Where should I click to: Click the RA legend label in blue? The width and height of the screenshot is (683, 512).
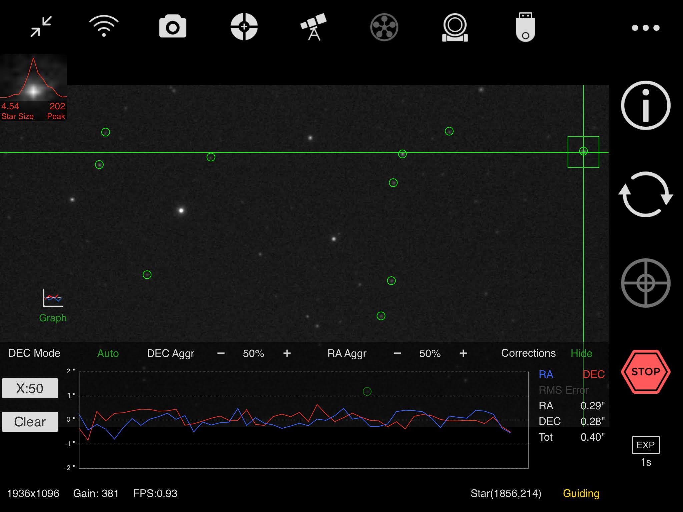(546, 374)
